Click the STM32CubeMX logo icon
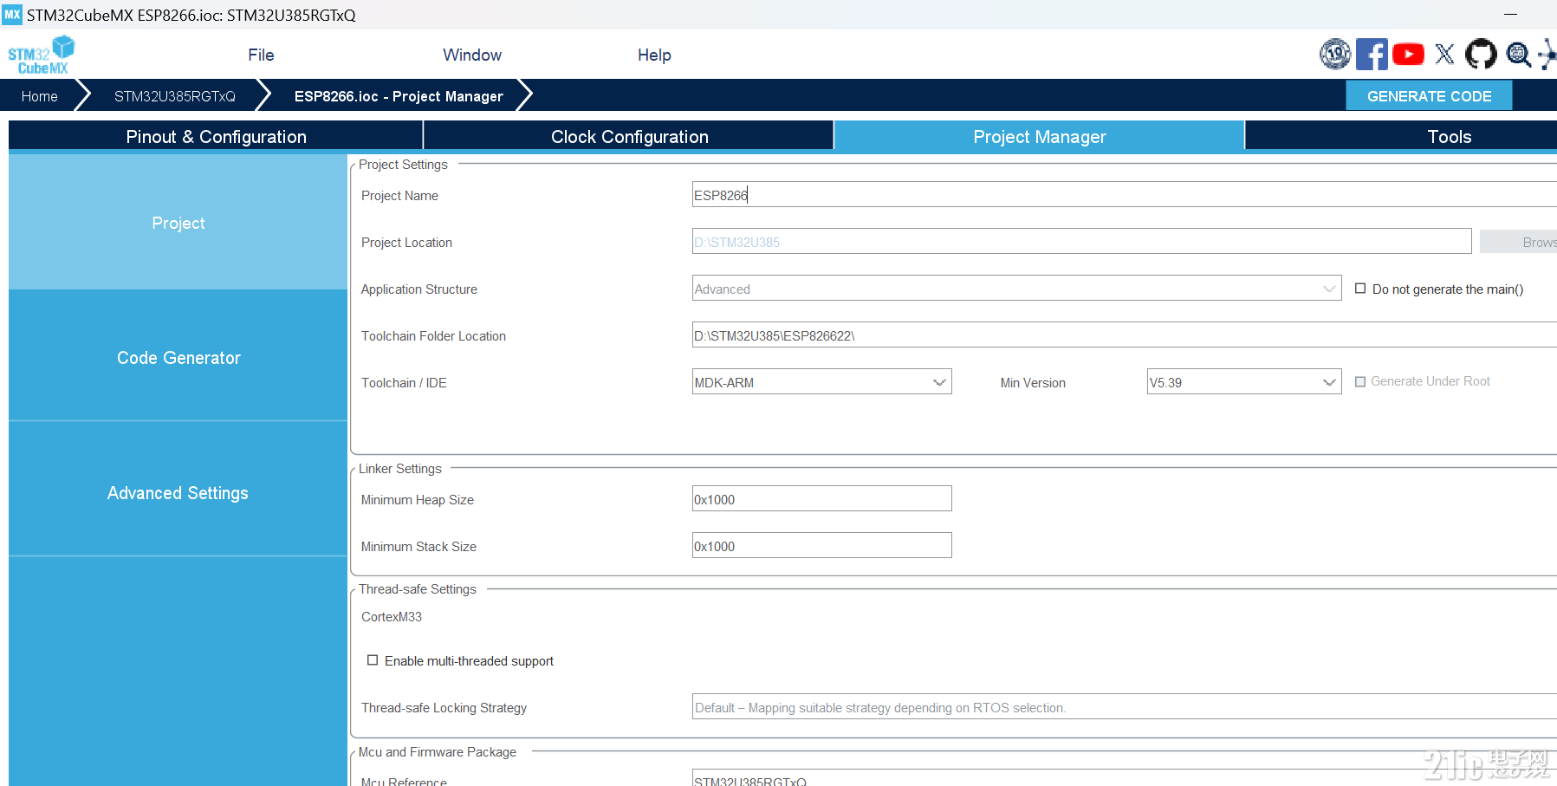The image size is (1557, 786). (x=41, y=55)
